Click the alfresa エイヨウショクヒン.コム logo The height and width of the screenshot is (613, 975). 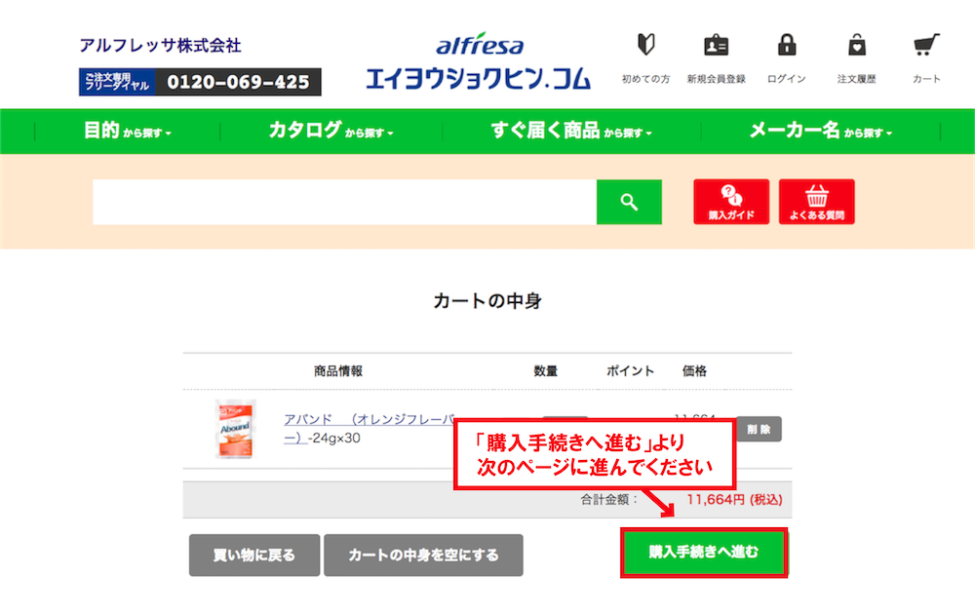coord(479,63)
